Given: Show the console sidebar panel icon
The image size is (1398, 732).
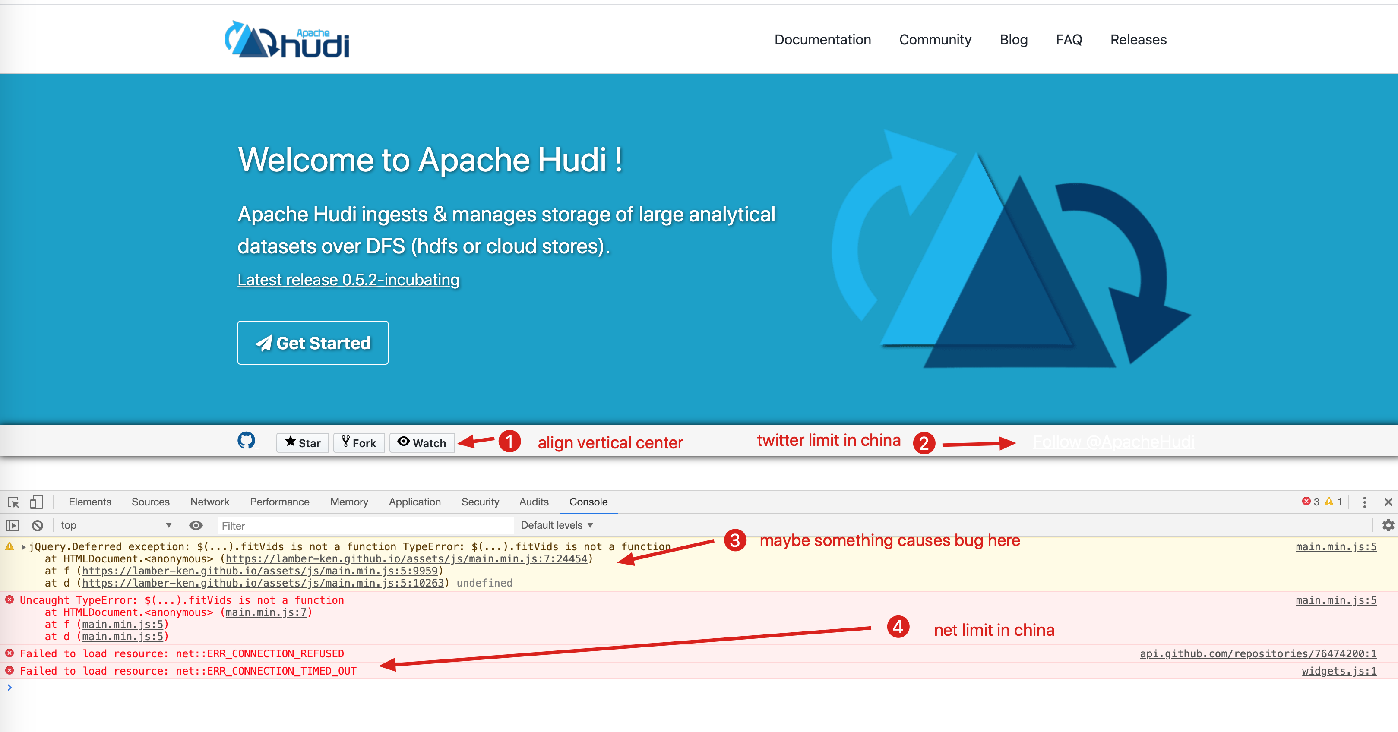Looking at the screenshot, I should tap(13, 525).
